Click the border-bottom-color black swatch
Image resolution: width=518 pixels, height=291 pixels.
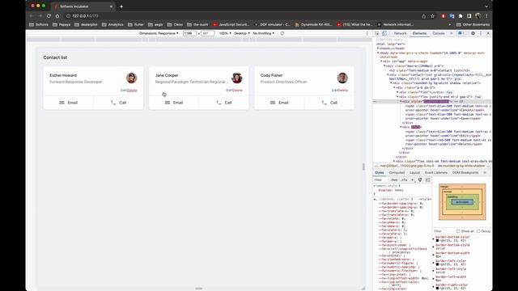point(437,241)
